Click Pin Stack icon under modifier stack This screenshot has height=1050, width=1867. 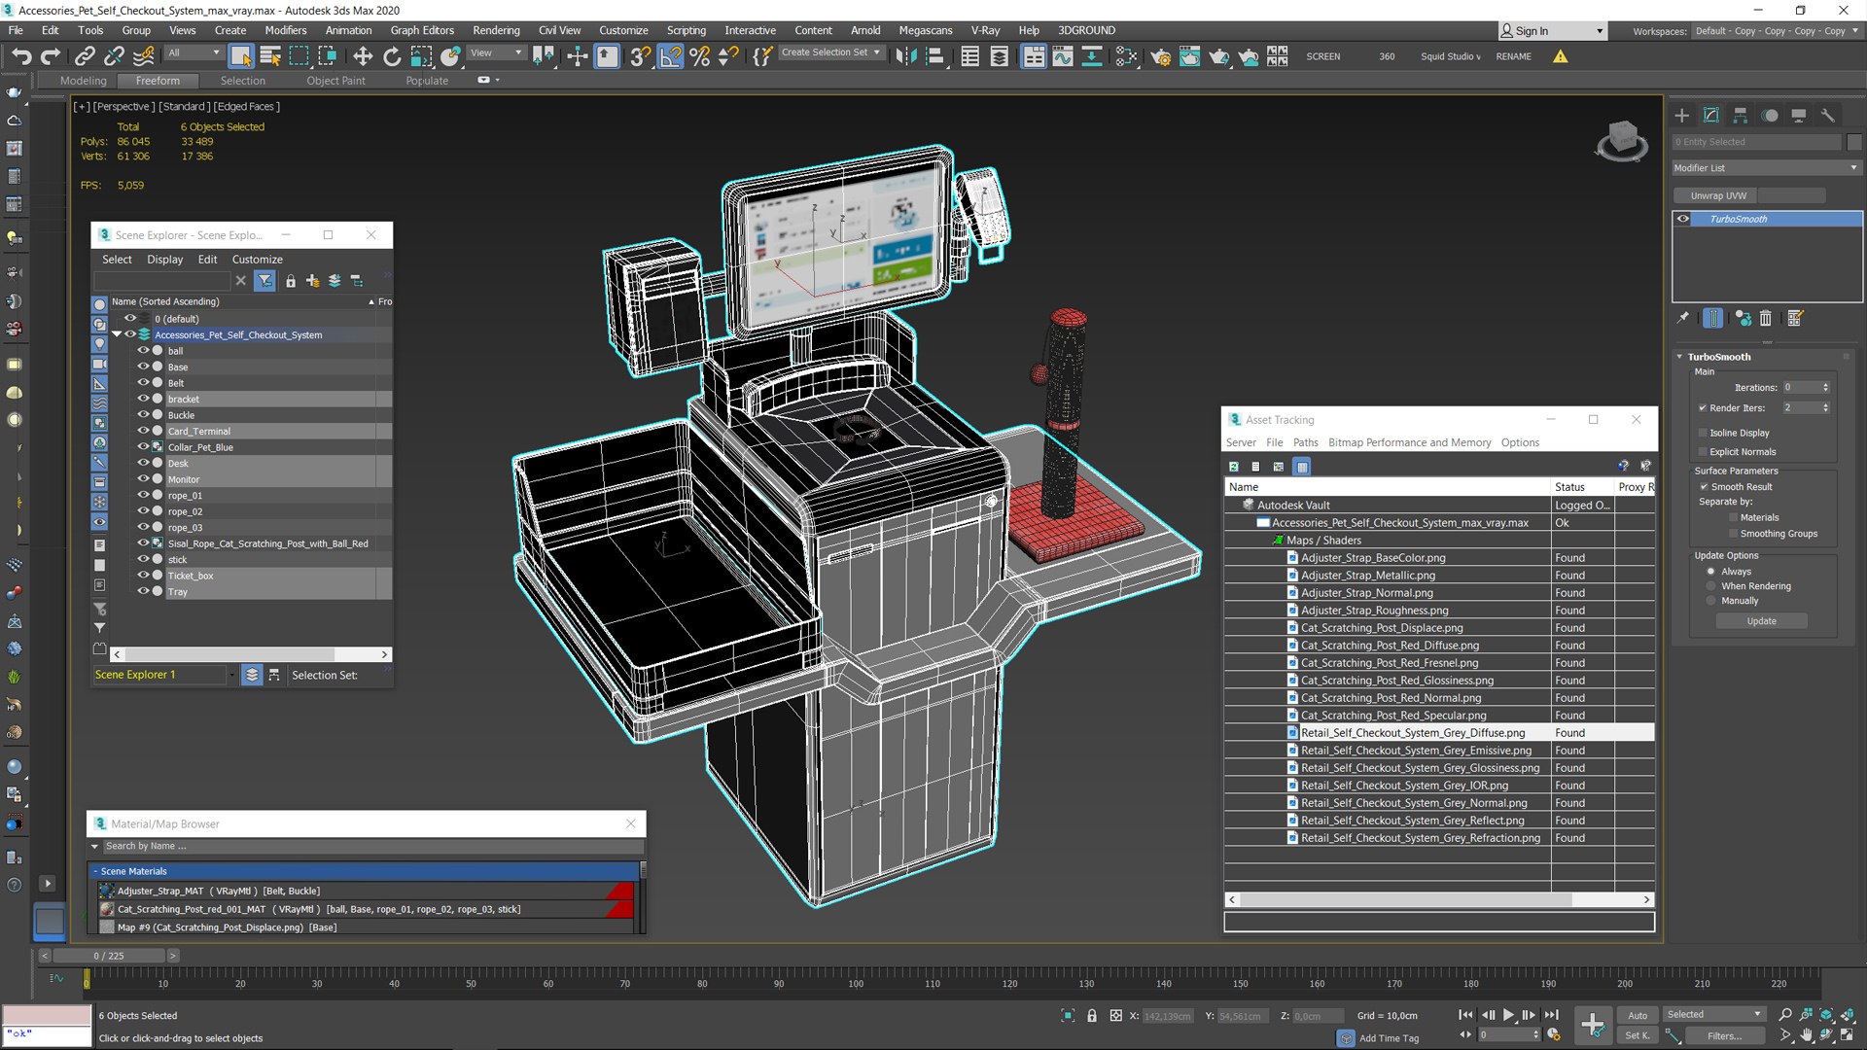(x=1683, y=318)
